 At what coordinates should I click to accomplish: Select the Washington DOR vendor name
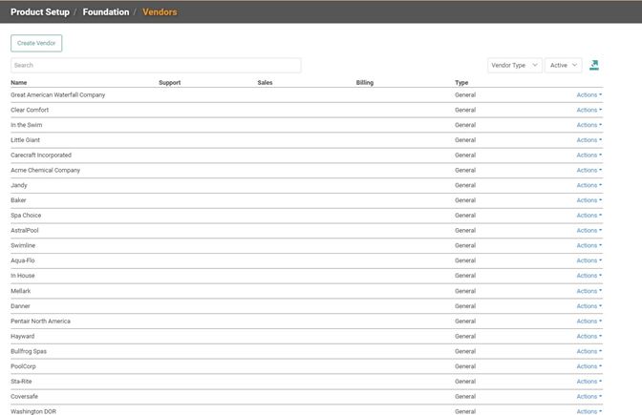pos(33,411)
